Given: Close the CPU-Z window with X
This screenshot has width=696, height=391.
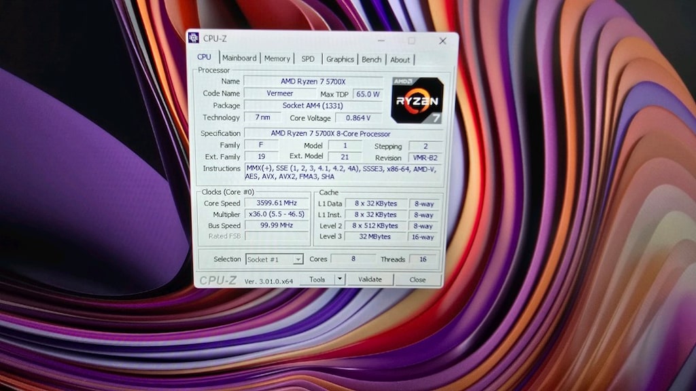Looking at the screenshot, I should (442, 41).
